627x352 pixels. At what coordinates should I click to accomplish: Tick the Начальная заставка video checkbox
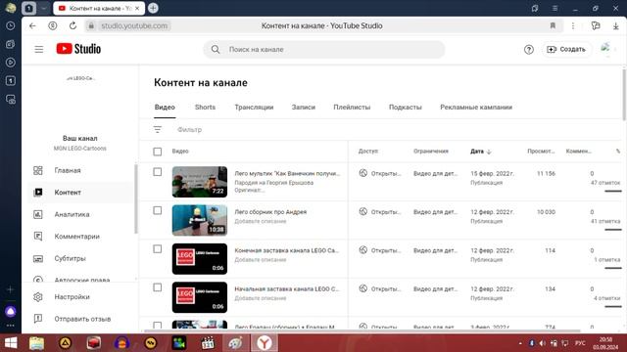[x=158, y=287]
